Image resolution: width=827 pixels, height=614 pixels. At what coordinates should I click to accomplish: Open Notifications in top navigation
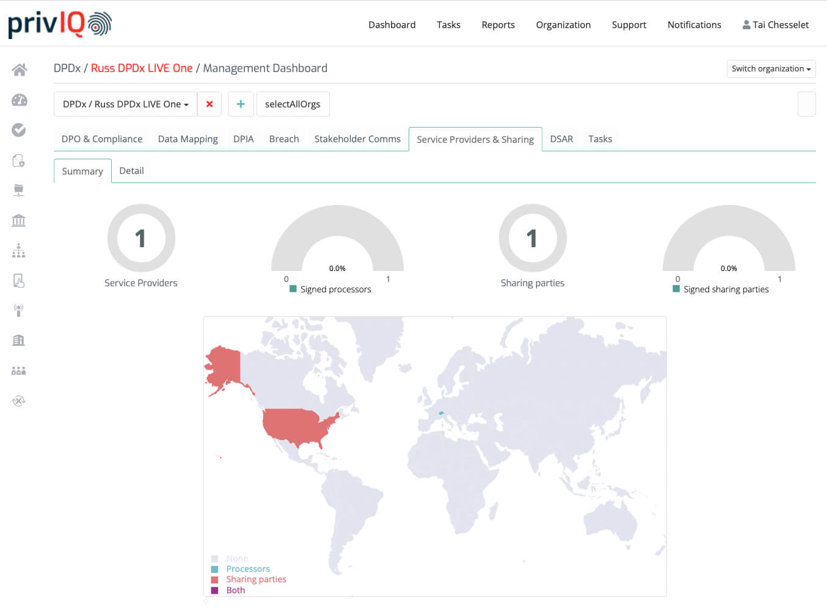694,24
